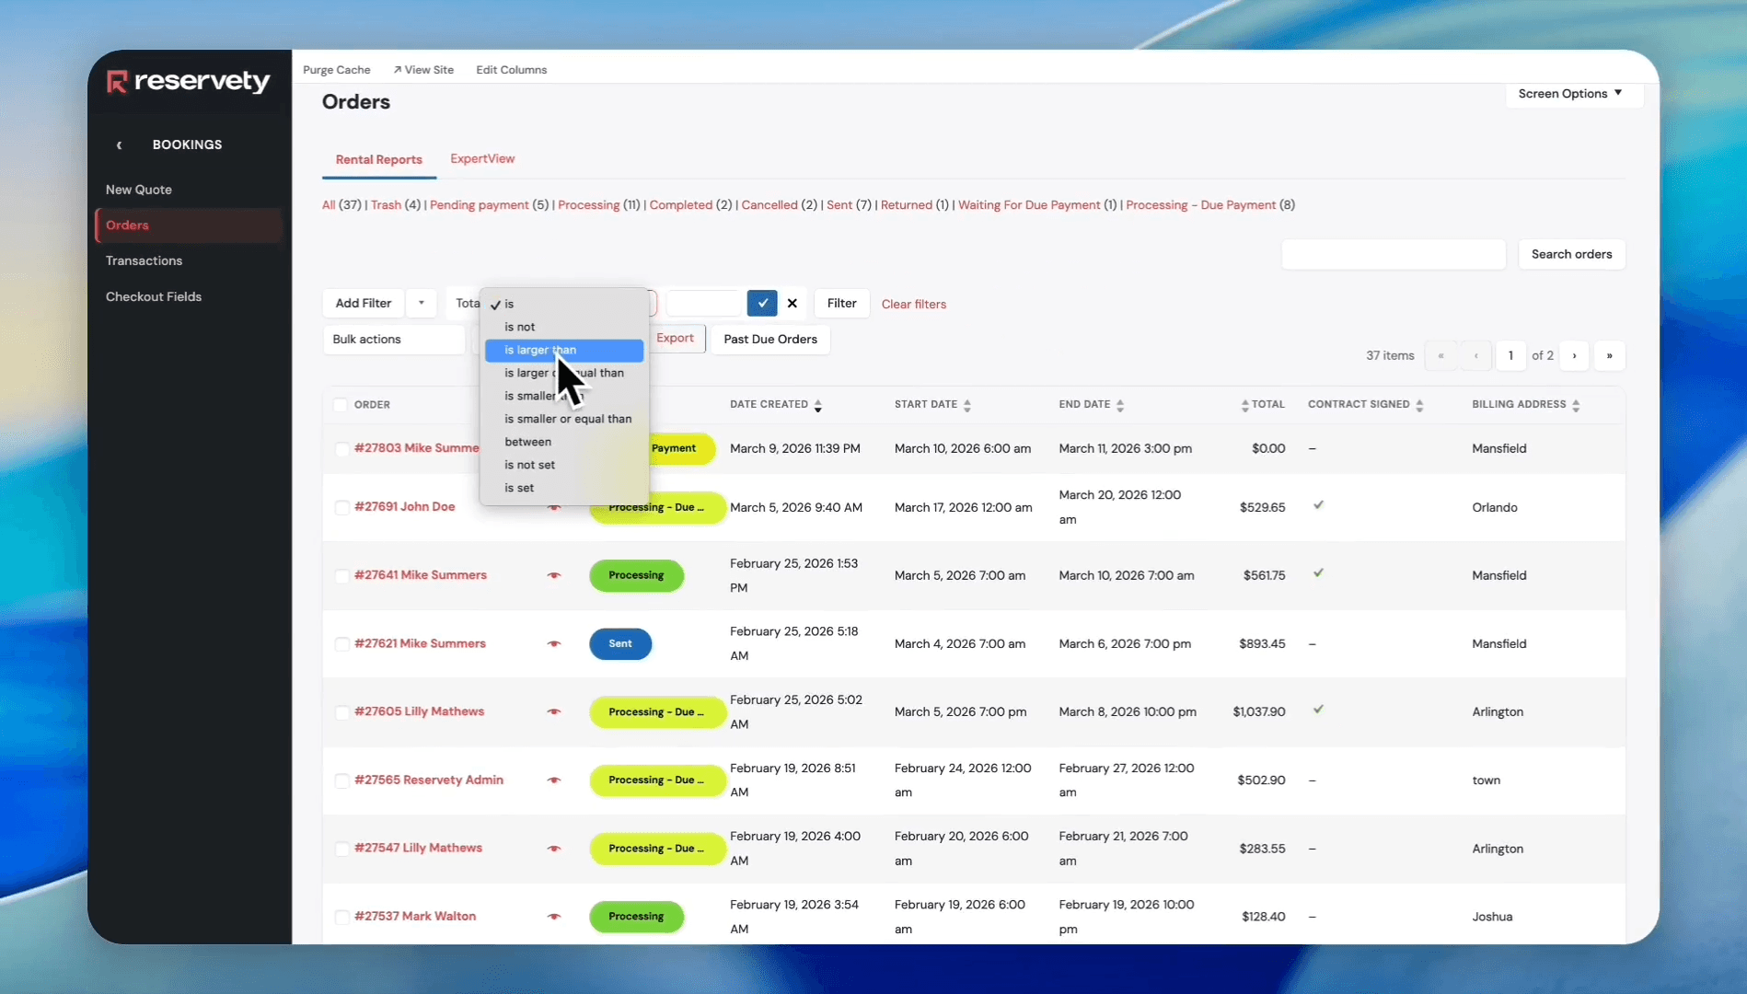Preview order #27537 Mark Walton eye icon
Image resolution: width=1747 pixels, height=994 pixels.
554,916
